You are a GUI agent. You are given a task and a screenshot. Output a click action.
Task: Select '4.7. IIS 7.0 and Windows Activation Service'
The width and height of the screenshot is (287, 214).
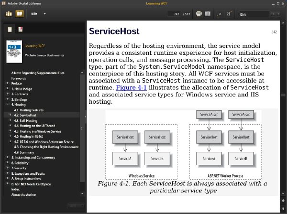pos(44,142)
